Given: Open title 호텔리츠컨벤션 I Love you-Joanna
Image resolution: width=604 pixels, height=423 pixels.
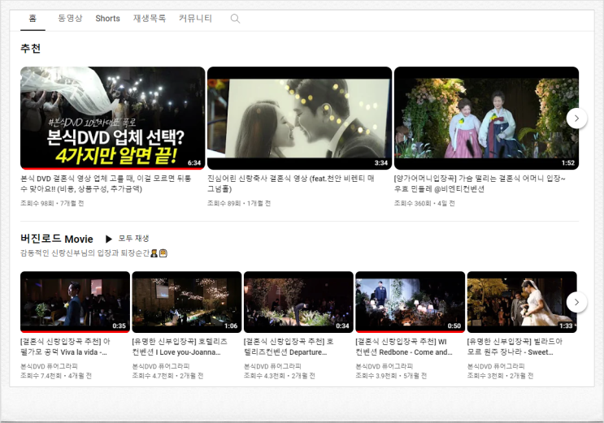Looking at the screenshot, I should [180, 347].
